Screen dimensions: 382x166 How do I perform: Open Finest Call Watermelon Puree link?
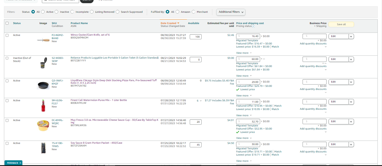click(x=99, y=100)
